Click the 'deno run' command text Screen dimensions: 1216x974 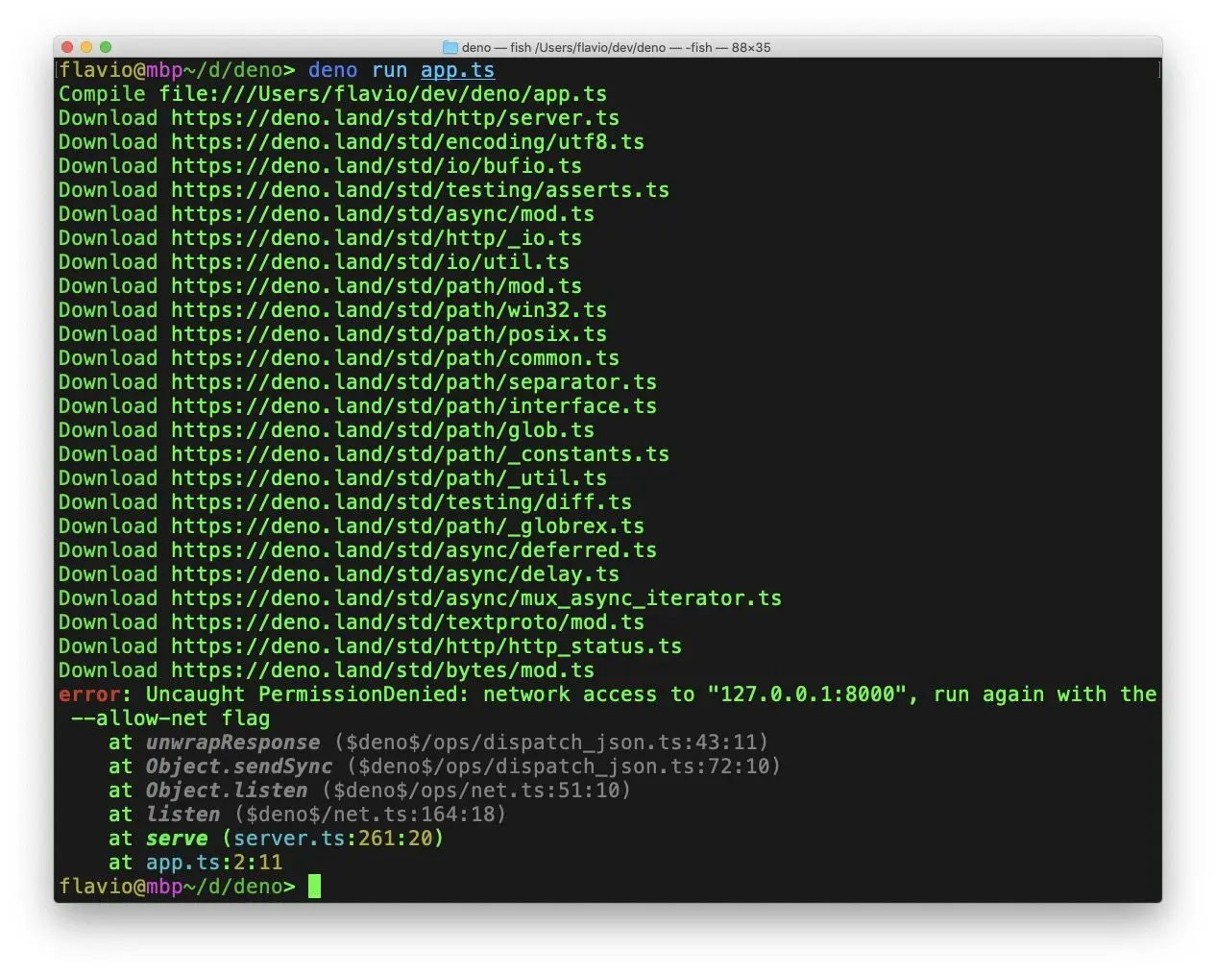[357, 70]
